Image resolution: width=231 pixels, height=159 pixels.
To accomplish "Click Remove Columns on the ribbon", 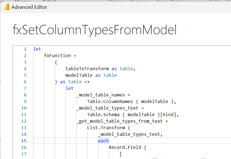I will point(138,1).
